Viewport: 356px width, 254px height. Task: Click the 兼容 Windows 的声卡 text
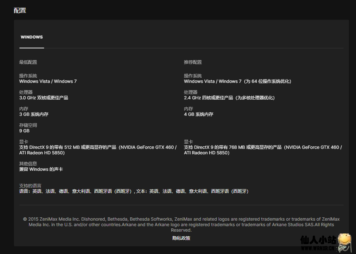(x=41, y=169)
